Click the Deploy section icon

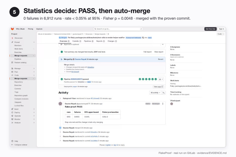tap(12, 113)
